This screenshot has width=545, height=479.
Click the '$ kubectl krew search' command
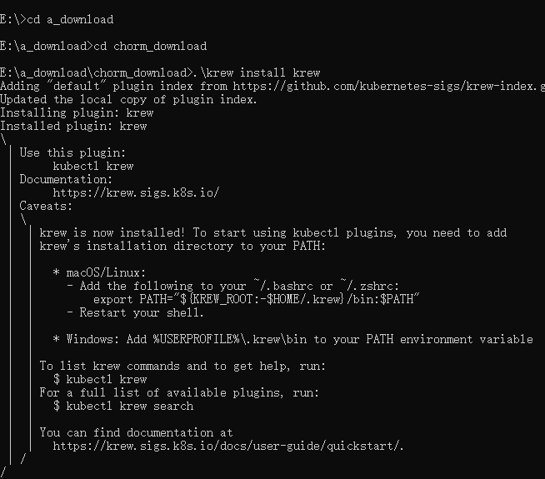123,406
